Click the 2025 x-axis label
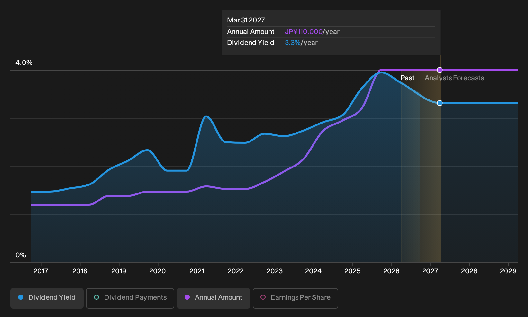Screen dimensions: 528x317 click(352, 271)
